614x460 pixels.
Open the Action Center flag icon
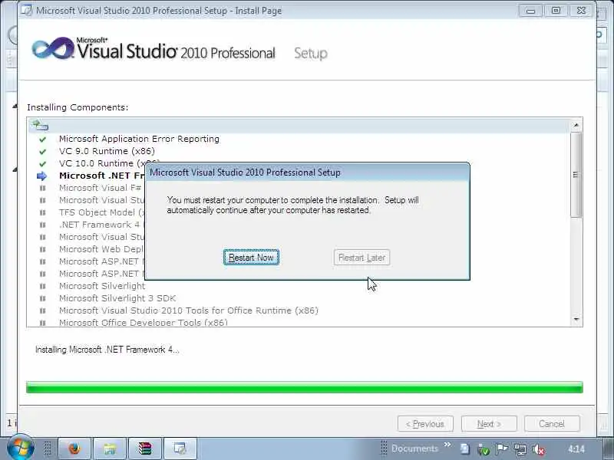(502, 449)
